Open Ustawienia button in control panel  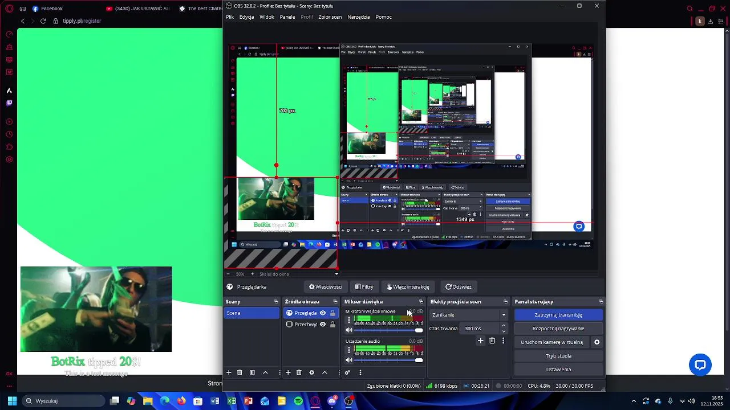point(558,370)
